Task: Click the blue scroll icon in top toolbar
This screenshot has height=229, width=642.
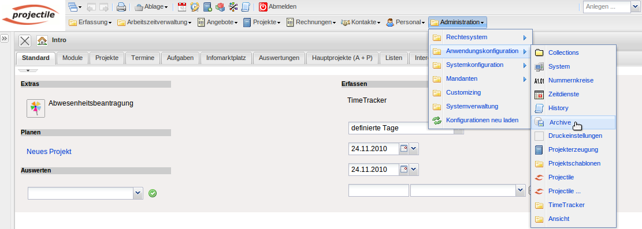Action: (x=246, y=6)
